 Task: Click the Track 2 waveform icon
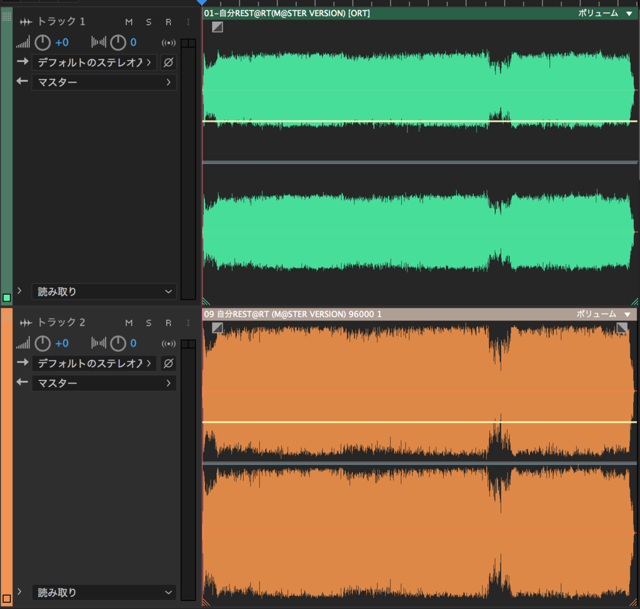[26, 323]
